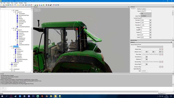174x98 pixels.
Task: Switch to the Transform tab
Action: (x=133, y=9)
